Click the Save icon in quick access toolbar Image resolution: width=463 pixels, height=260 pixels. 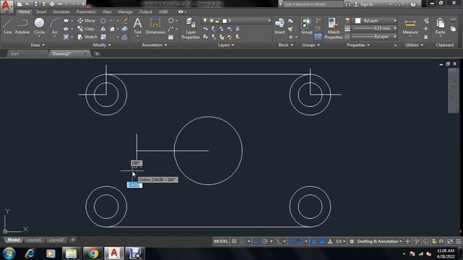pos(35,4)
